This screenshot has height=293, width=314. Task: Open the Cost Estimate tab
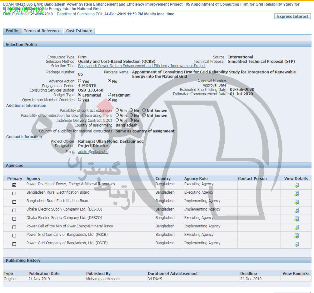coord(79,31)
